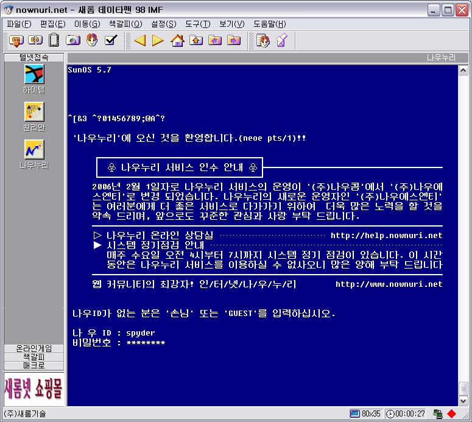This screenshot has width=472, height=422.
Task: Open the 책갈피(Q) menu
Action: (125, 24)
